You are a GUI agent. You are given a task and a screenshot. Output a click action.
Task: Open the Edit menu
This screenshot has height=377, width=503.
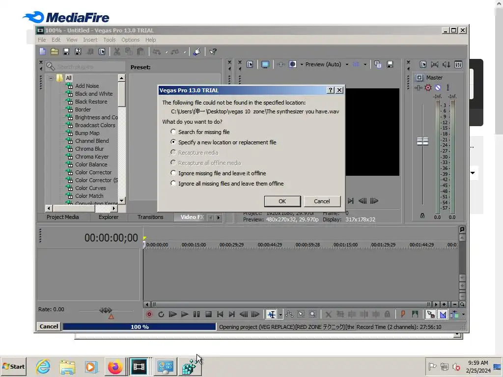(56, 40)
